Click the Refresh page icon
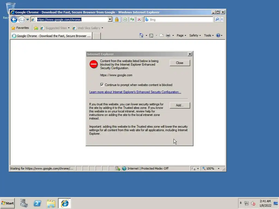279x209 pixels. pyautogui.click(x=132, y=19)
